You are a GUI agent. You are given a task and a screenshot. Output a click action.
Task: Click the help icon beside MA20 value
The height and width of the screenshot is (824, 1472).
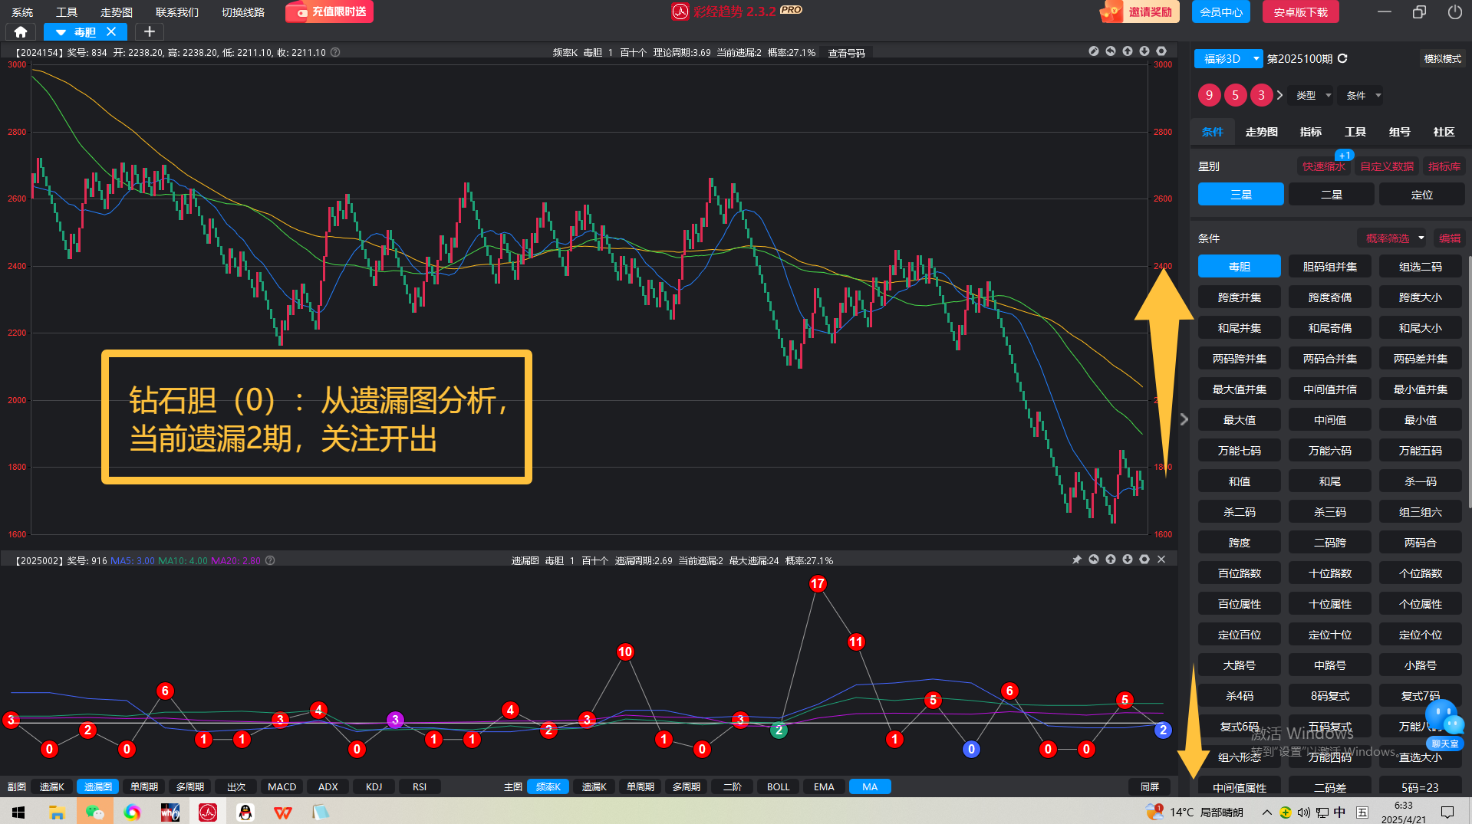coord(270,560)
